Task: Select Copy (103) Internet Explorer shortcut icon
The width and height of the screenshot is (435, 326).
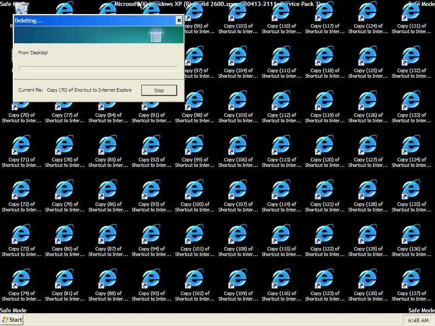Action: point(238,11)
